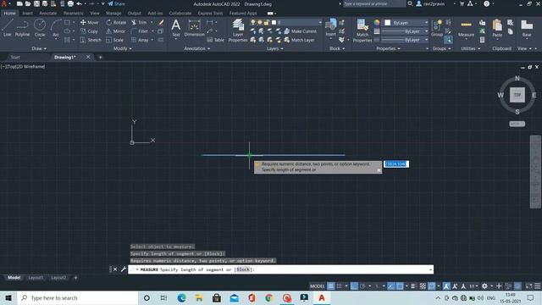Add a new drawing tab
Screen dimensions: 542x305
100,57
